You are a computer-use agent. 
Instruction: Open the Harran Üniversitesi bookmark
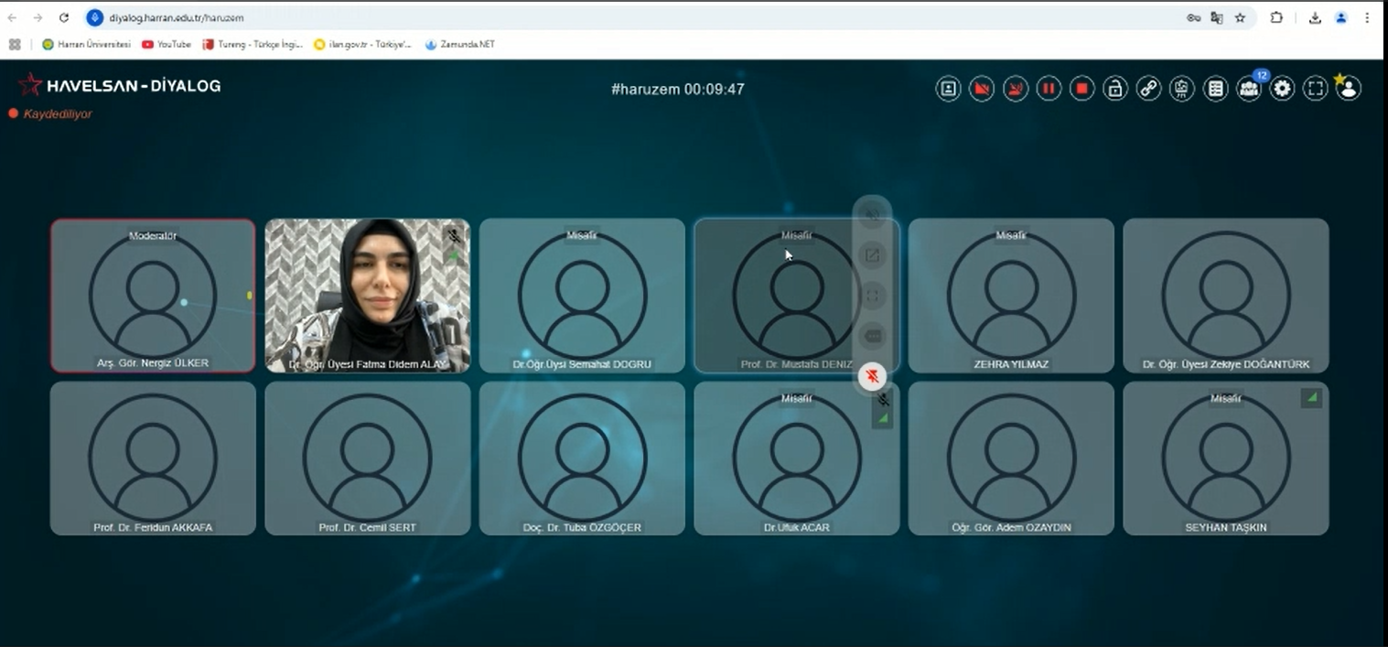[x=86, y=44]
